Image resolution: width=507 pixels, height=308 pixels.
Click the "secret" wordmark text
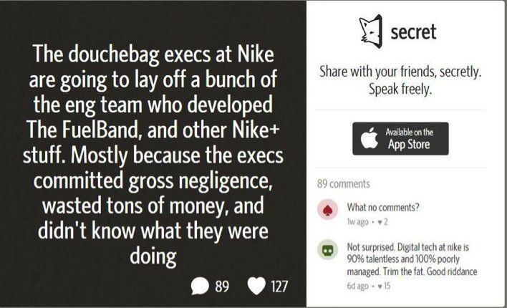tap(412, 34)
